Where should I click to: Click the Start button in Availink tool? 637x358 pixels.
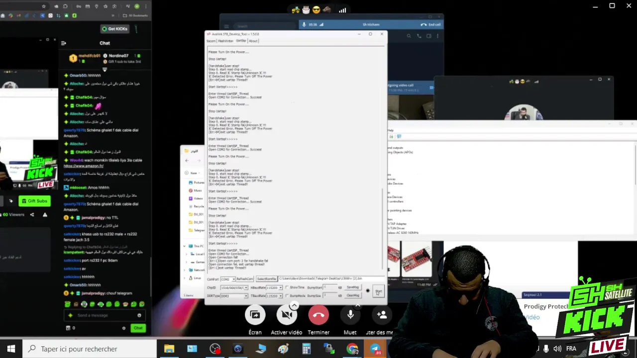tap(379, 291)
